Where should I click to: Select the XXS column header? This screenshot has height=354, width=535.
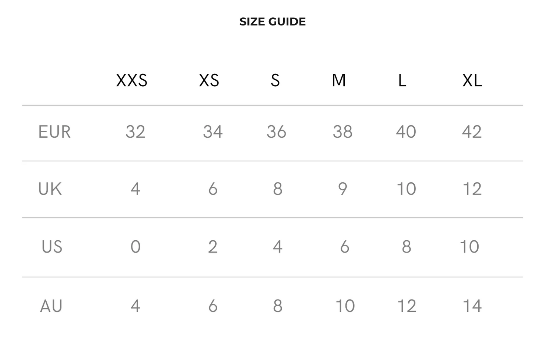point(132,80)
